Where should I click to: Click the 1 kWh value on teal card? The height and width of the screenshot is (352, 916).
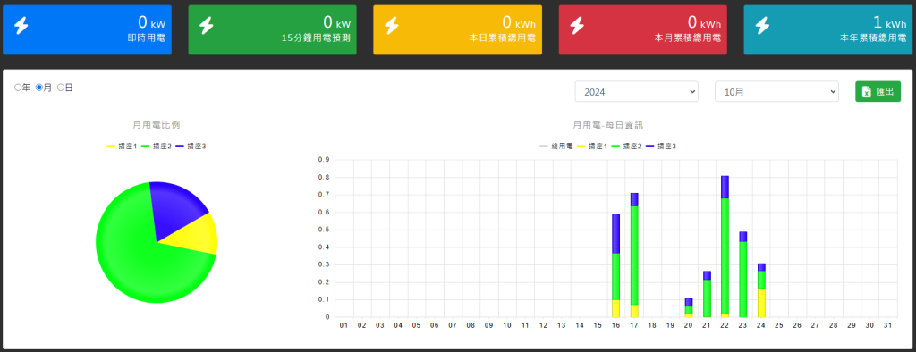pos(890,22)
